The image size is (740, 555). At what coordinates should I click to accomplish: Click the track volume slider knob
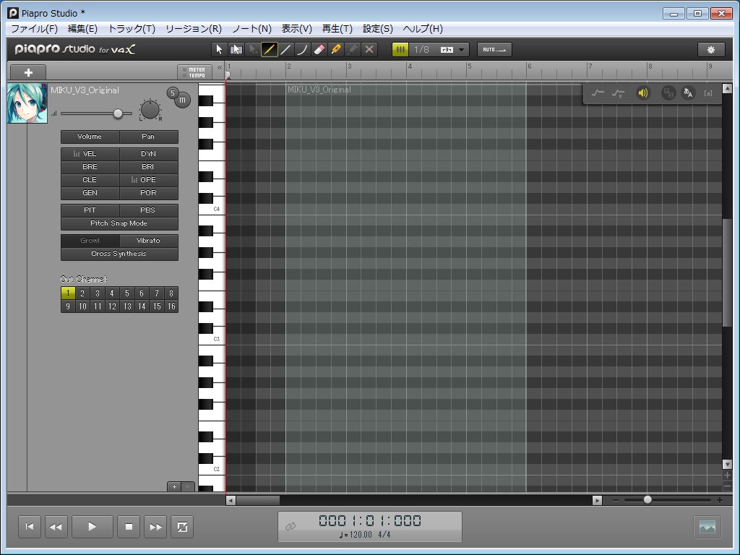[x=118, y=113]
